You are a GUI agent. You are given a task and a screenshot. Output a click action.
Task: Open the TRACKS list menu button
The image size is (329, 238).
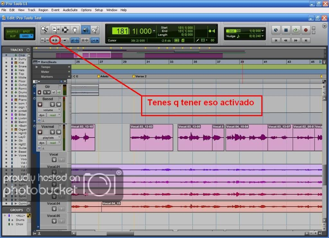[28, 50]
